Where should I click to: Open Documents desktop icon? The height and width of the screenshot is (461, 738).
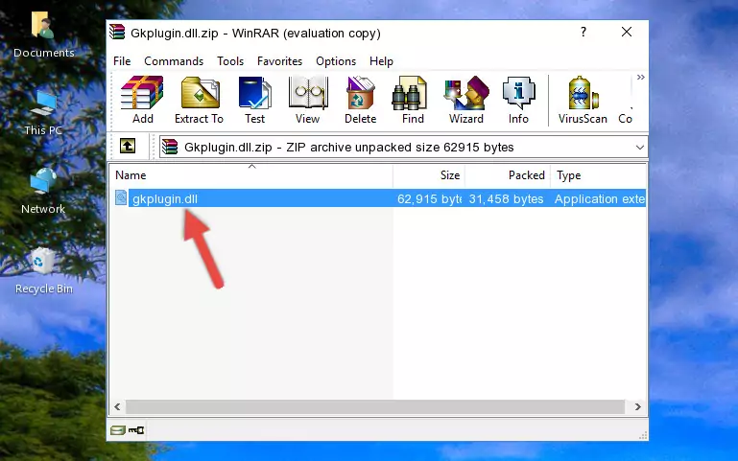tap(43, 35)
